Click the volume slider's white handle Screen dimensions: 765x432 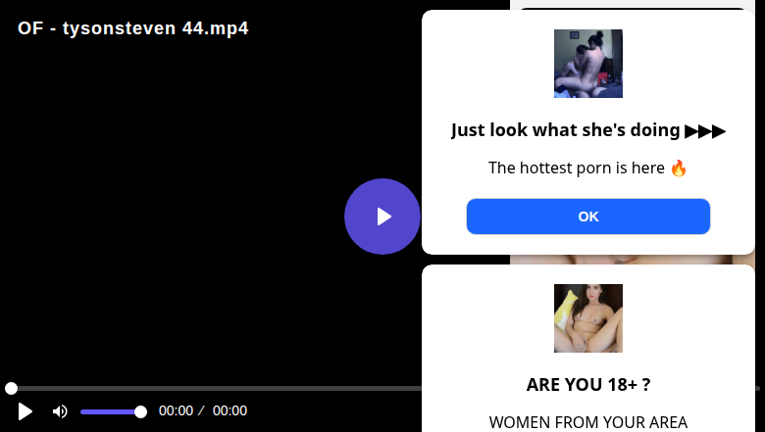point(140,411)
